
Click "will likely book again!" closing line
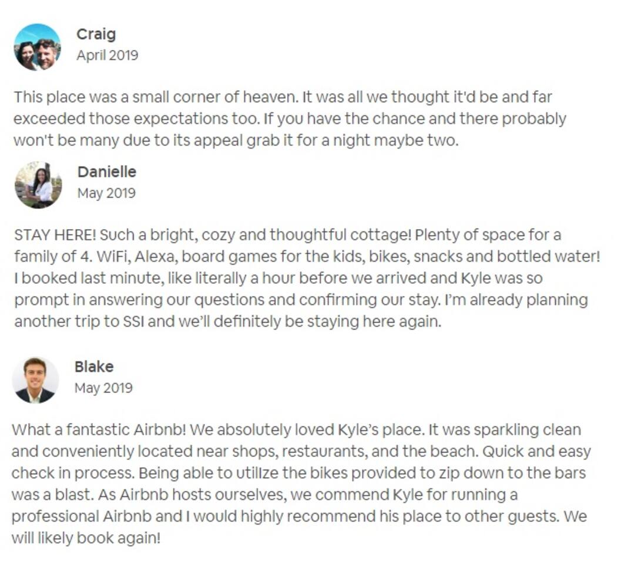[86, 538]
